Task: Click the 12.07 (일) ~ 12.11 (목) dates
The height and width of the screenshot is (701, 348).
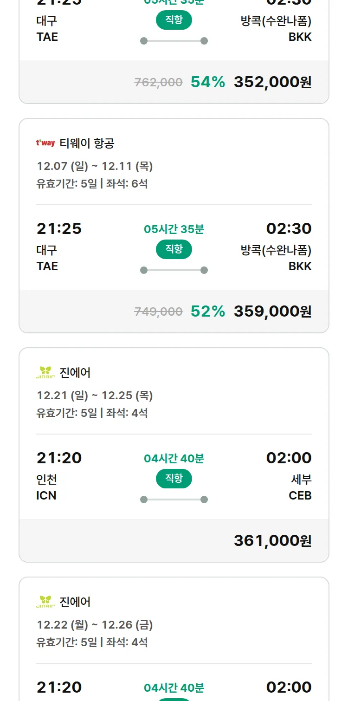Action: click(x=95, y=166)
